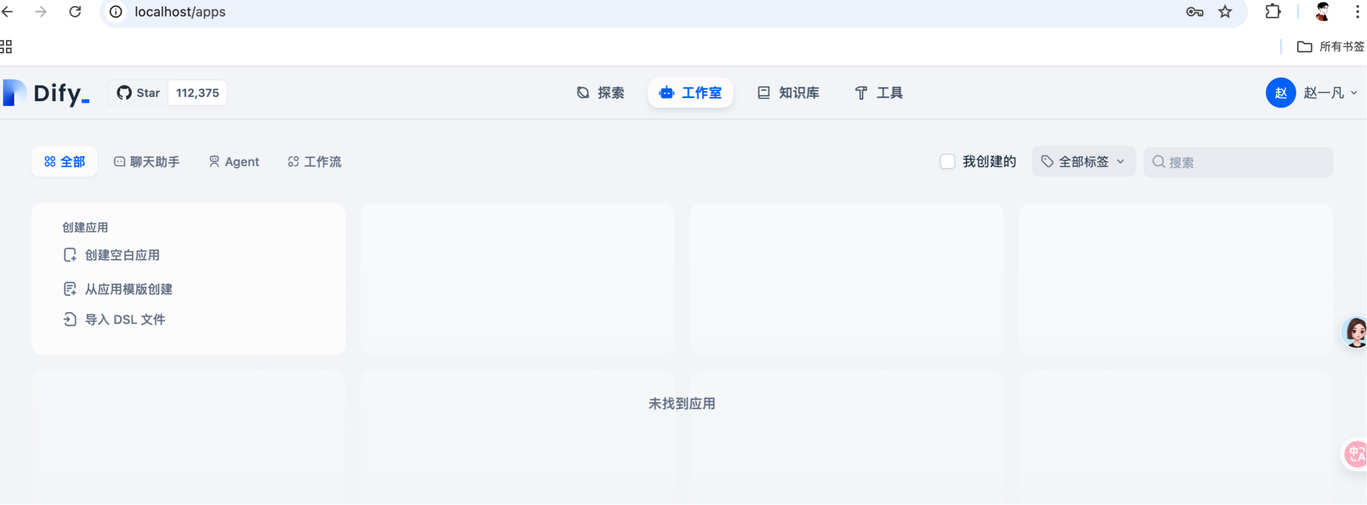Viewport: 1367px width, 505px height.
Task: Click the GitHub Star button
Action: (x=138, y=93)
